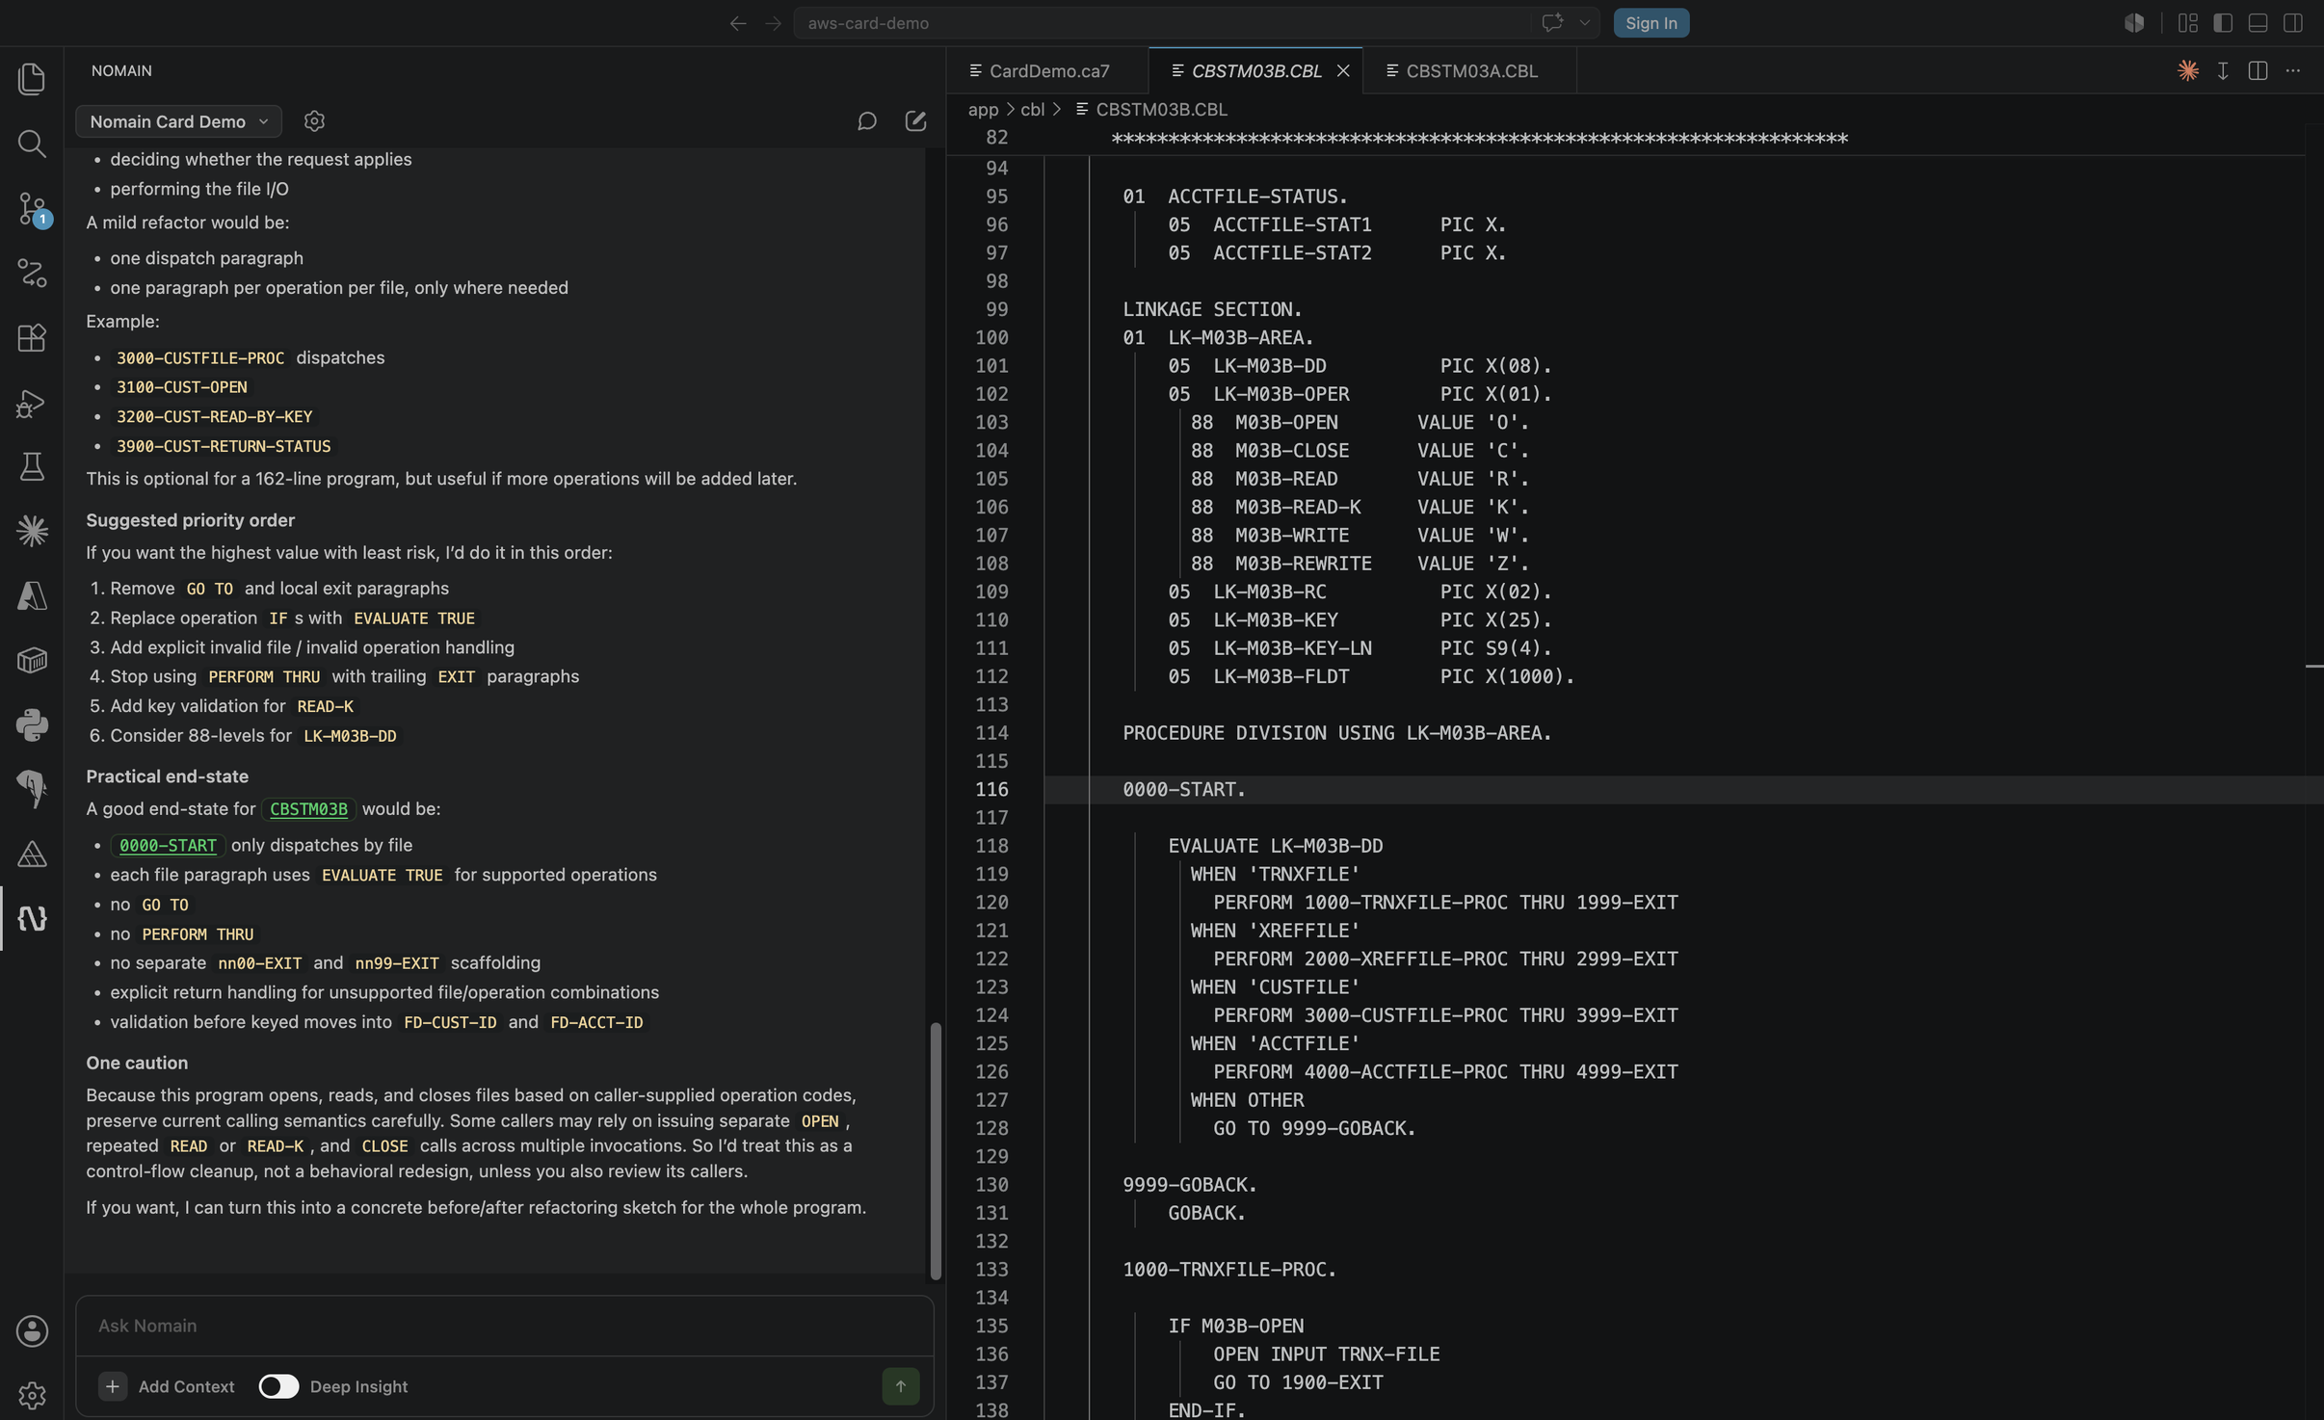Open the leaf icon in activity bar
This screenshot has width=2324, height=1420.
point(32,789)
